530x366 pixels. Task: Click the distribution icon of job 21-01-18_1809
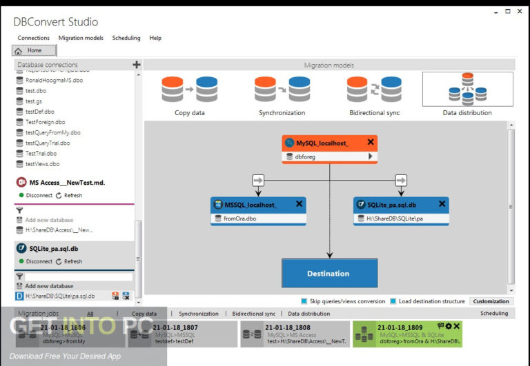[x=364, y=334]
